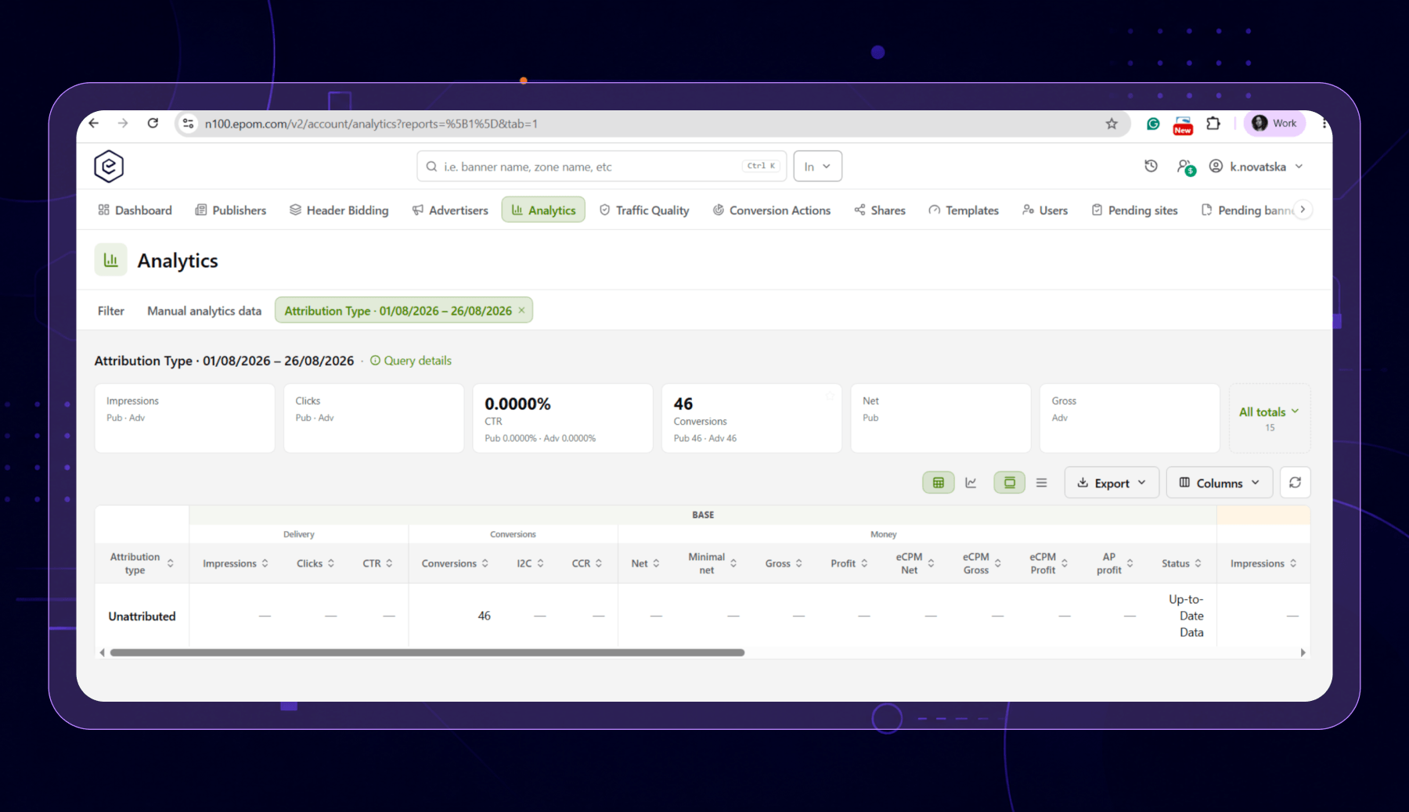Close the Attribution Type report tab
This screenshot has width=1409, height=812.
(x=521, y=311)
